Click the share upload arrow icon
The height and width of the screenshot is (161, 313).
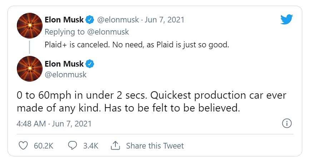[115, 145]
